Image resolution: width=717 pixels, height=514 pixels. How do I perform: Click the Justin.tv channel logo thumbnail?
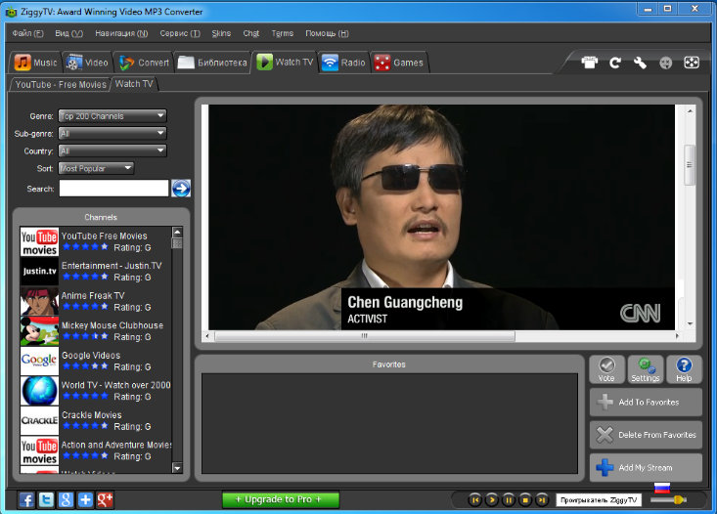(x=39, y=272)
